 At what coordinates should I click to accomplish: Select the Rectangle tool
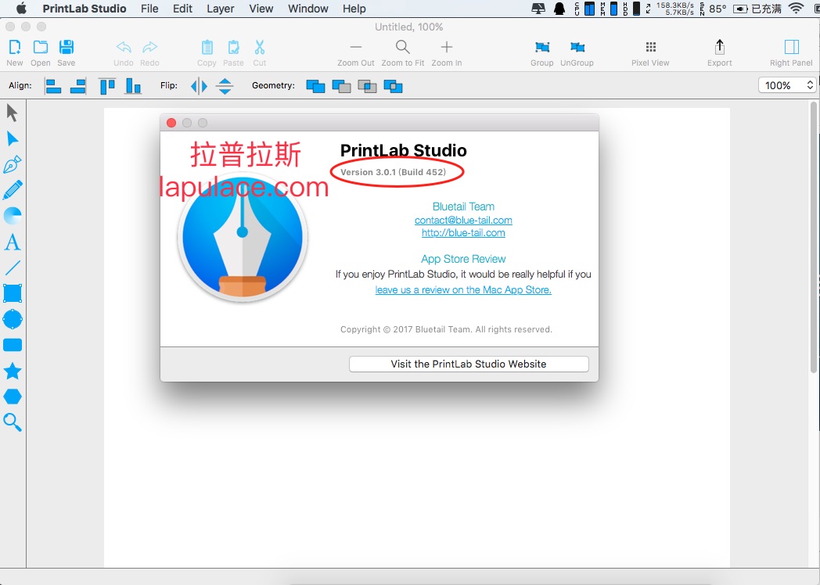tap(13, 293)
